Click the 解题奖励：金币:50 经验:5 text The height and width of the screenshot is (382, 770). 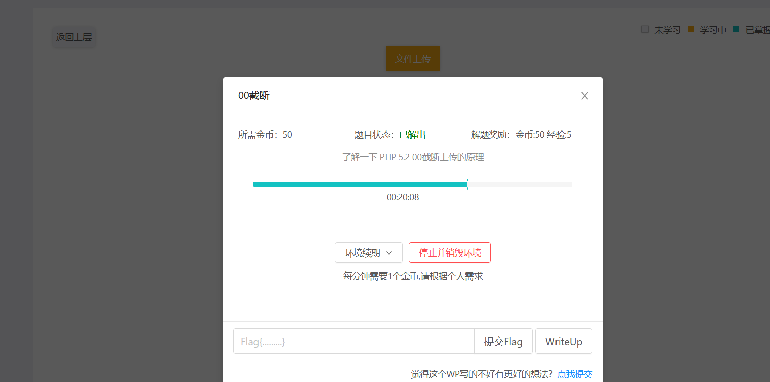pyautogui.click(x=521, y=135)
